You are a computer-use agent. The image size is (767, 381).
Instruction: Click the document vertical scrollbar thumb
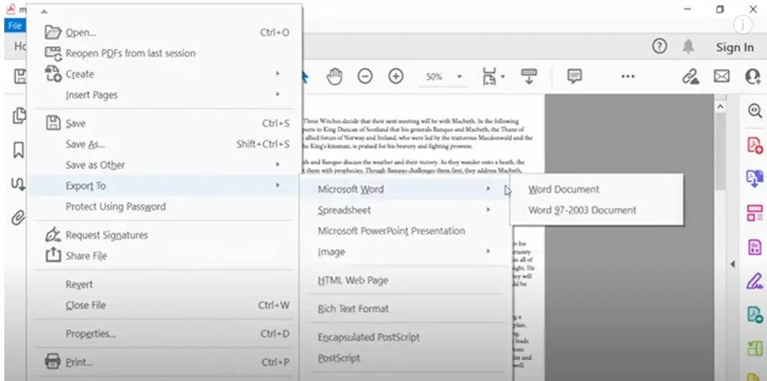[720, 151]
